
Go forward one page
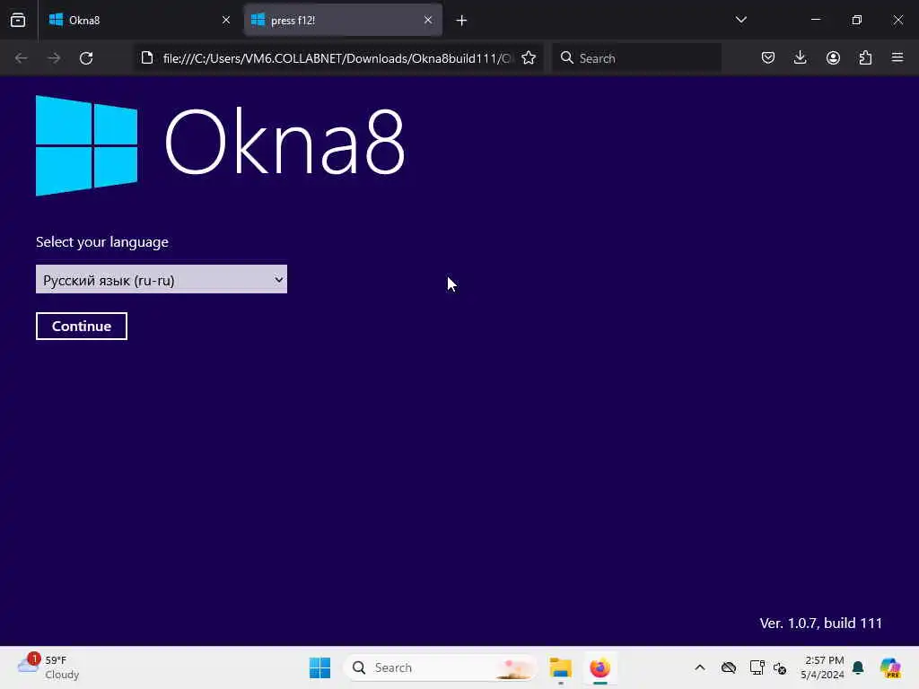pyautogui.click(x=54, y=58)
